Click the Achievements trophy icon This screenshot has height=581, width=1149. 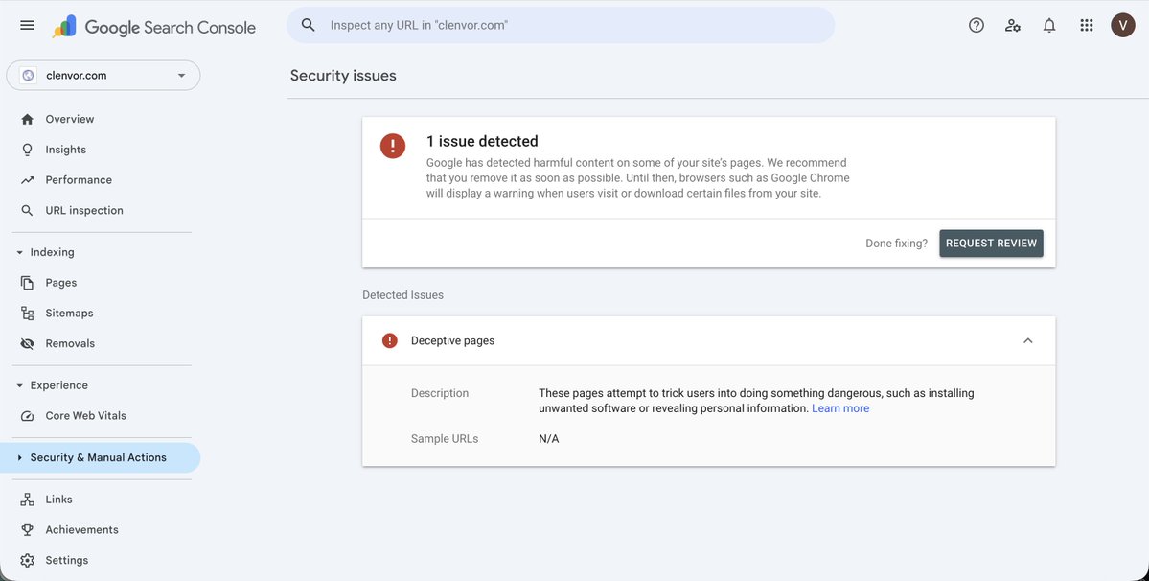[27, 530]
